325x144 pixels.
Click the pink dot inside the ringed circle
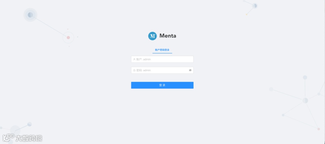click(68, 37)
